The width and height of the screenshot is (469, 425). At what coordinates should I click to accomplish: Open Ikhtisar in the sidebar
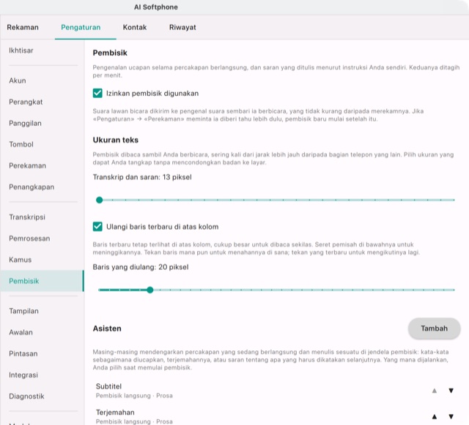coord(42,50)
